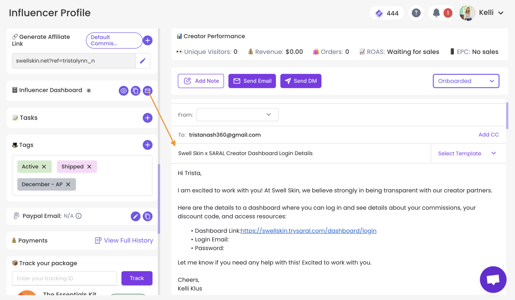Click the Shipped tag label

coord(72,166)
